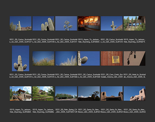Select the side-view cactus arm close-up thumbnail
155x122 pixels.
(89, 59)
